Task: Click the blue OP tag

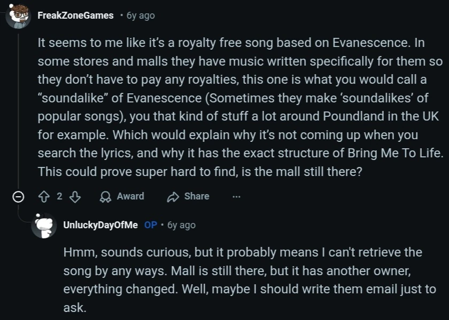Action: (151, 225)
